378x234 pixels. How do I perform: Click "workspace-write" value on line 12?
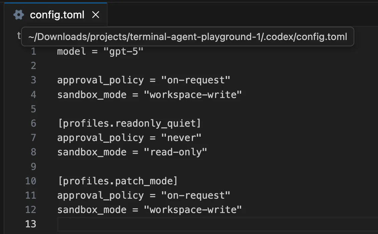point(192,210)
